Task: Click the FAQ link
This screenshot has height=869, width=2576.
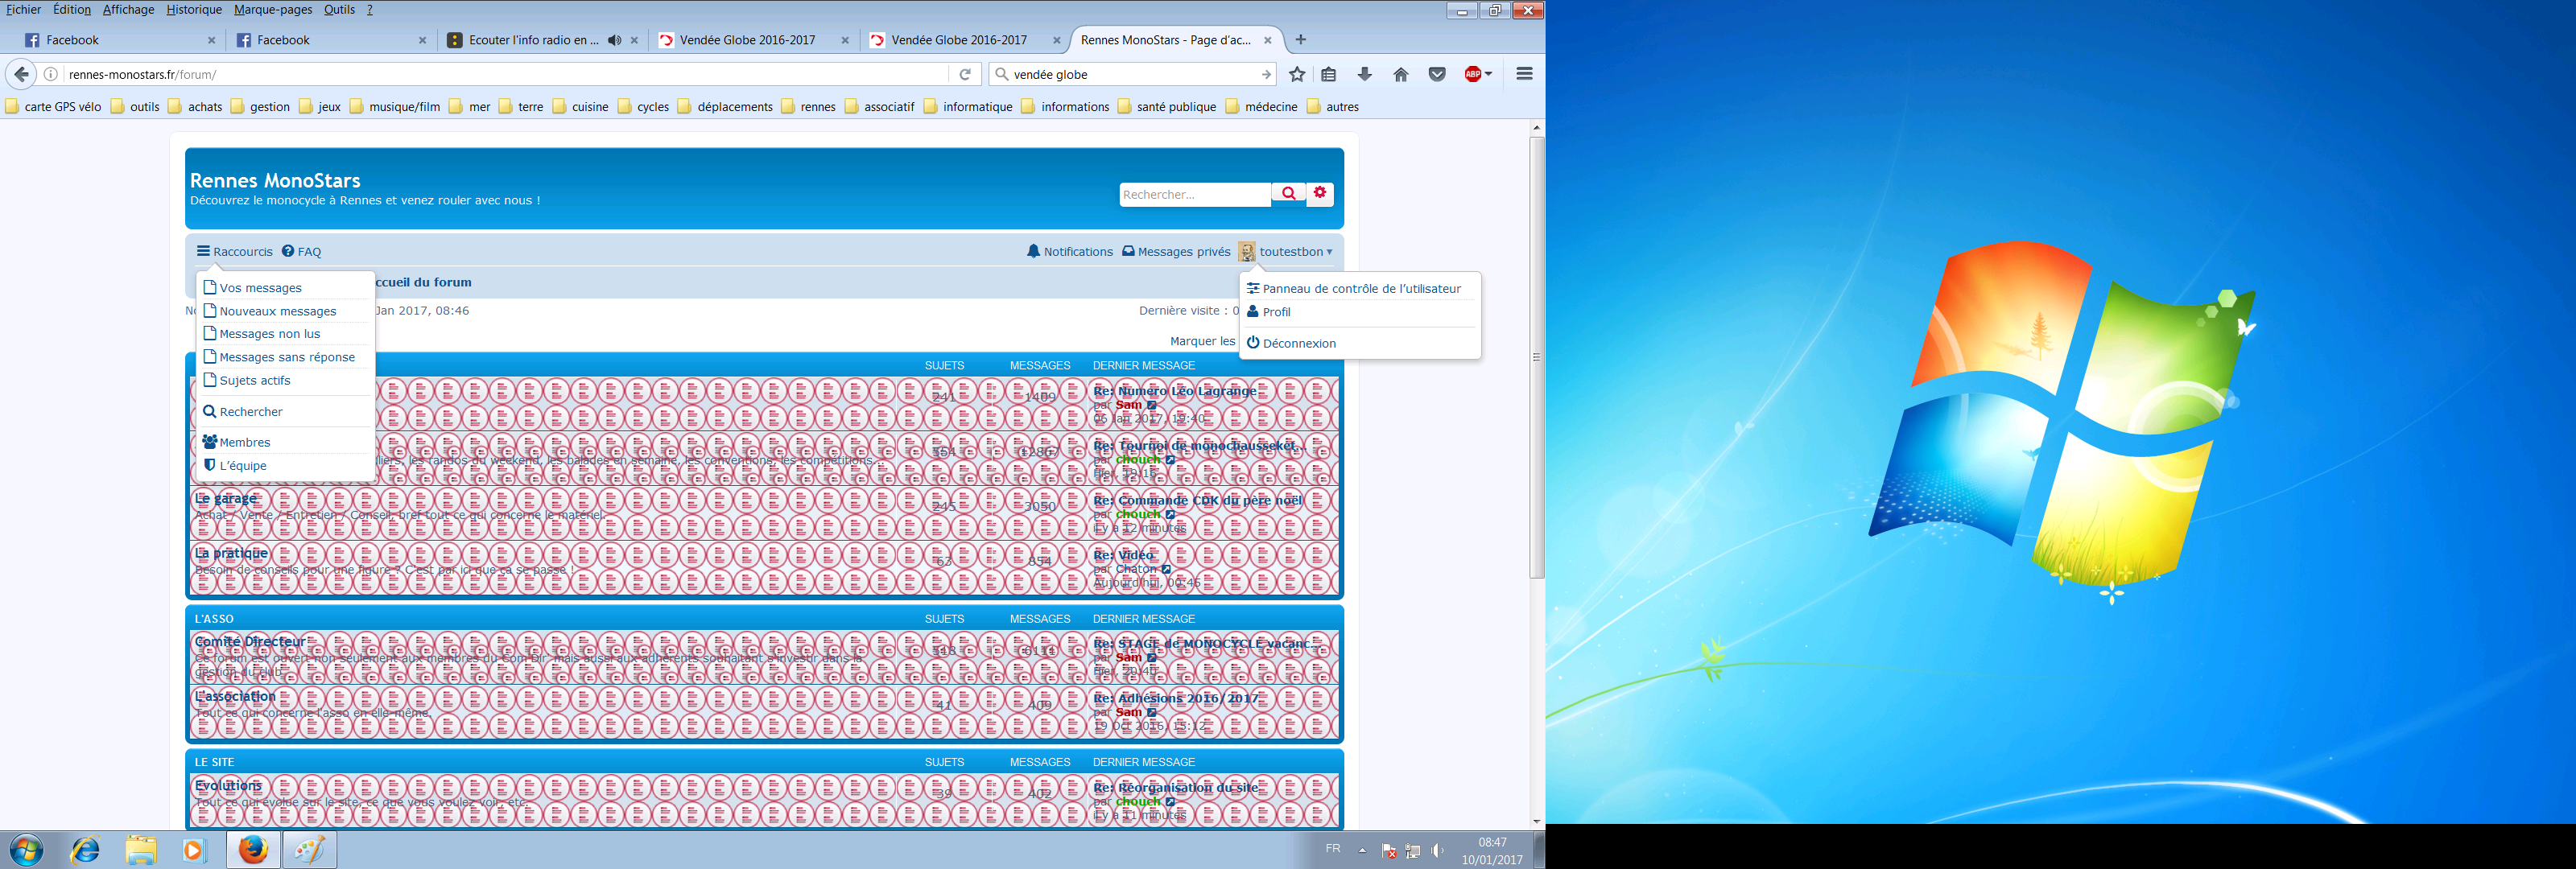Action: click(301, 252)
